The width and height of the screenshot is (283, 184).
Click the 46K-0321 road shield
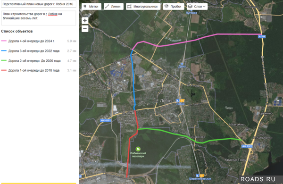pos(247,146)
